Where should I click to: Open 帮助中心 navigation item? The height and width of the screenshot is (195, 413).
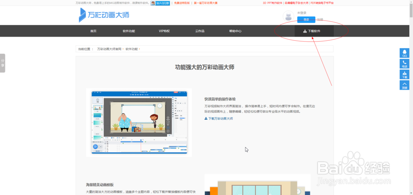(x=235, y=31)
